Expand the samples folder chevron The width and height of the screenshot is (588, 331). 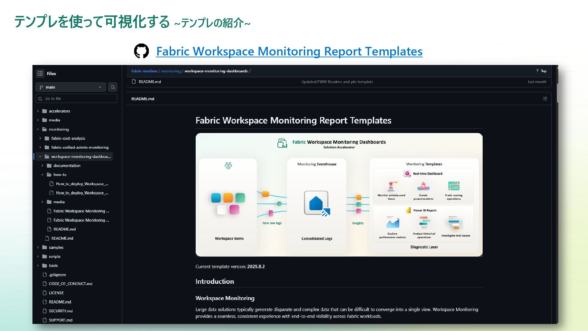point(38,247)
